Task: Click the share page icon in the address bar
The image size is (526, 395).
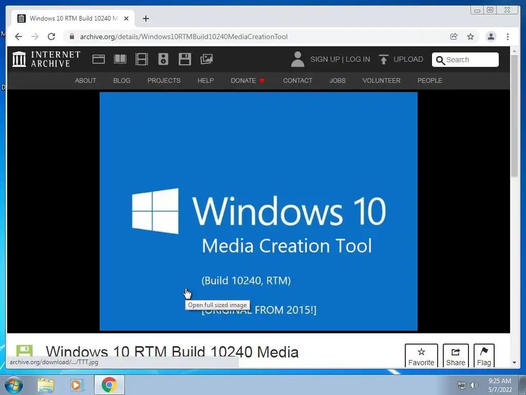Action: (454, 37)
